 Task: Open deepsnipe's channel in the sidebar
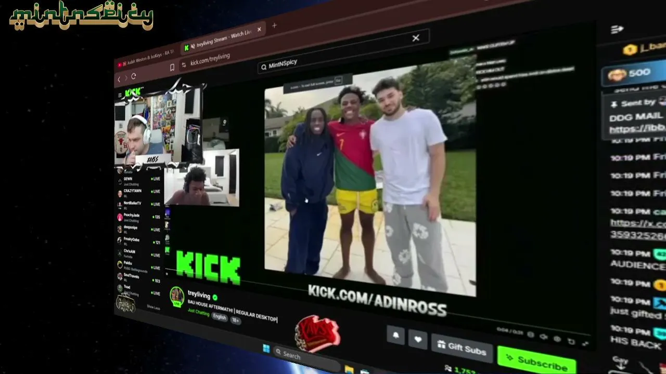click(139, 229)
